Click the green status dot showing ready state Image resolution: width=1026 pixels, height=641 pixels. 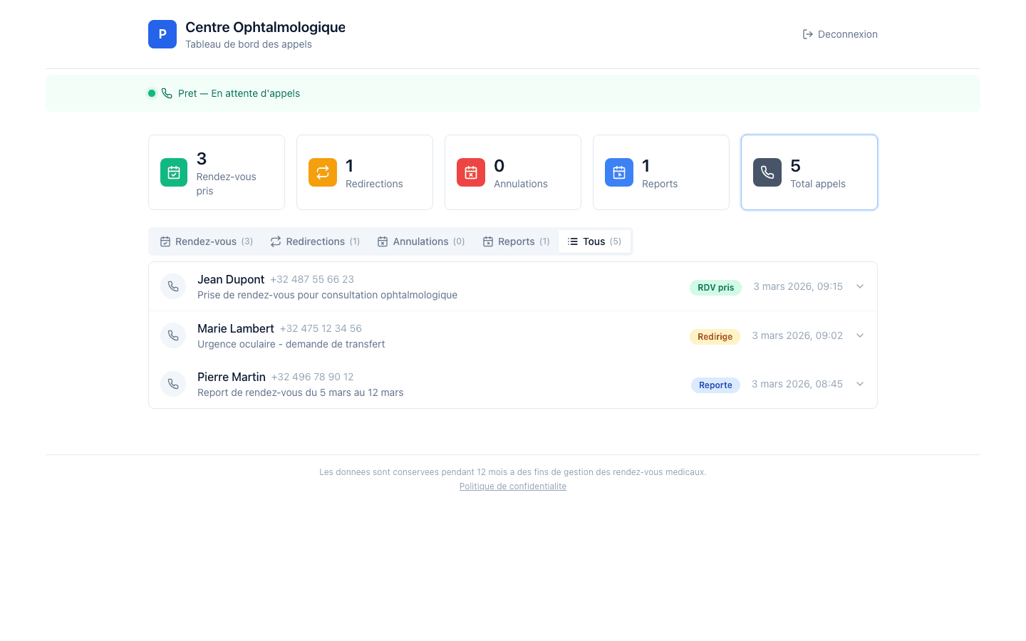pyautogui.click(x=151, y=93)
